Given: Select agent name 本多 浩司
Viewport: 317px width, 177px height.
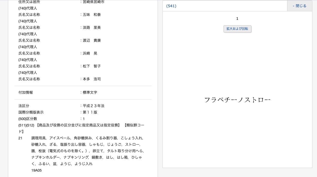Looking at the screenshot, I should pos(92,79).
